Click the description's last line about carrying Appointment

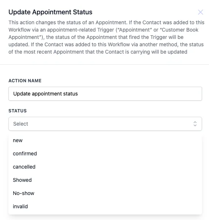click(98, 52)
